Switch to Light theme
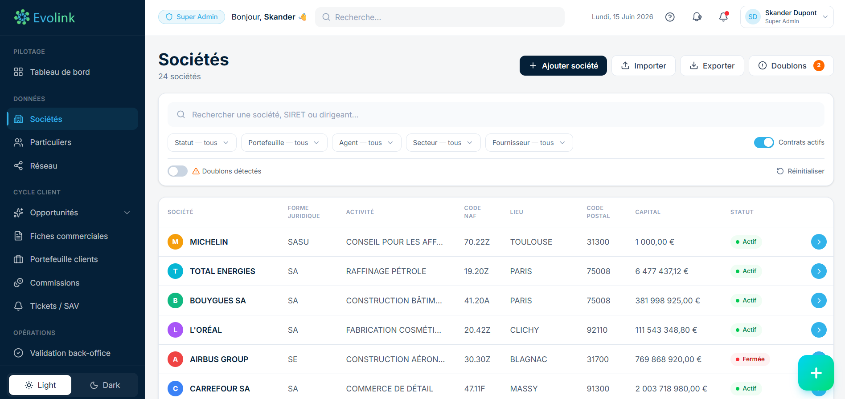The image size is (845, 399). [40, 385]
